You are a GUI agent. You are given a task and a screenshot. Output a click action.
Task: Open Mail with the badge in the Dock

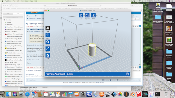[33, 94]
